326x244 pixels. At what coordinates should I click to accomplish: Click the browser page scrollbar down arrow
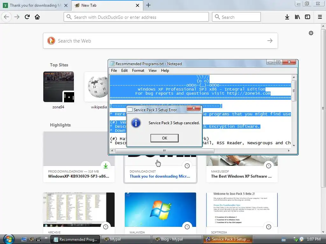click(x=323, y=232)
